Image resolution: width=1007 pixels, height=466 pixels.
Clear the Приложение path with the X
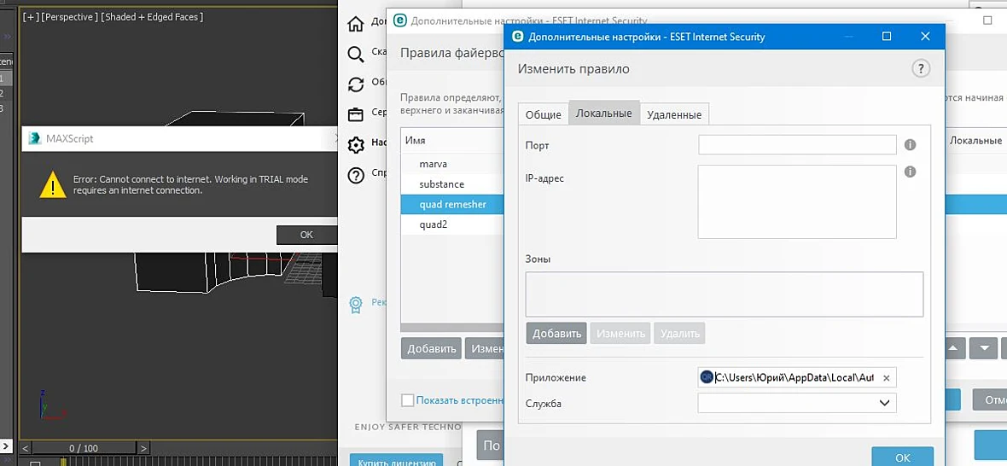tap(887, 378)
